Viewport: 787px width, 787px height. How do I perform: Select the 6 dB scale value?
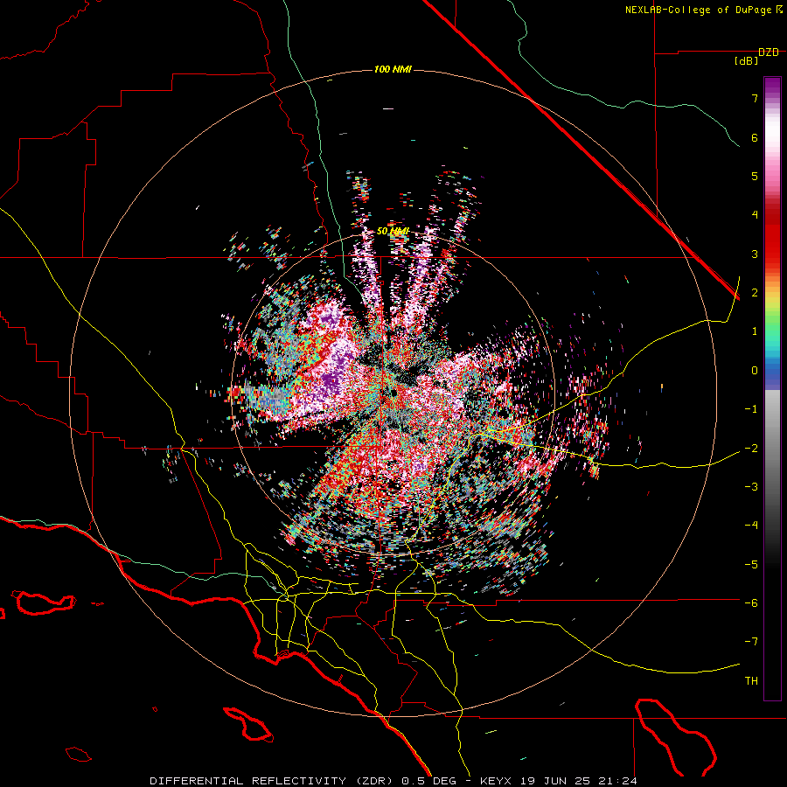pyautogui.click(x=755, y=137)
